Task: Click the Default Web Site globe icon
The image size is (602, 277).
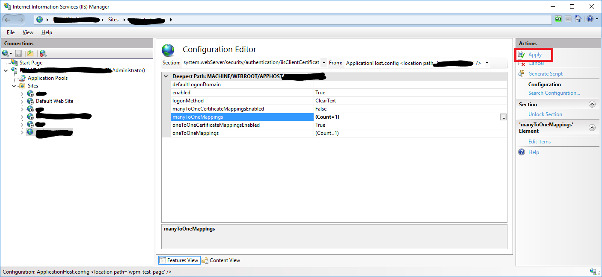Action: (30, 101)
